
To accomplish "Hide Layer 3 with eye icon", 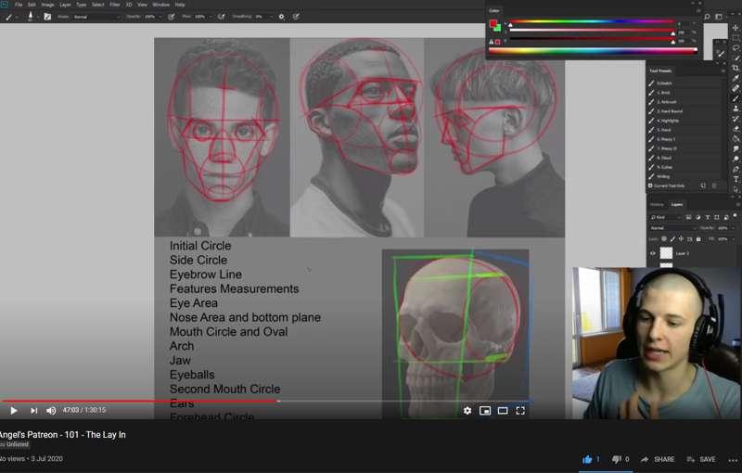I will click(653, 253).
